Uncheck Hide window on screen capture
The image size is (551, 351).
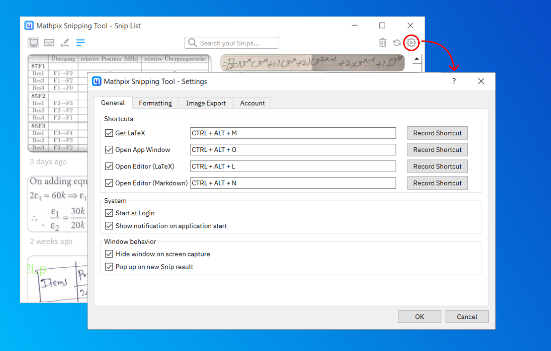[x=109, y=254]
